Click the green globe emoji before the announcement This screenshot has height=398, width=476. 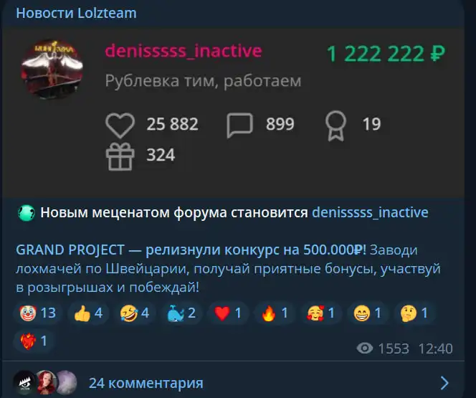pyautogui.click(x=26, y=213)
